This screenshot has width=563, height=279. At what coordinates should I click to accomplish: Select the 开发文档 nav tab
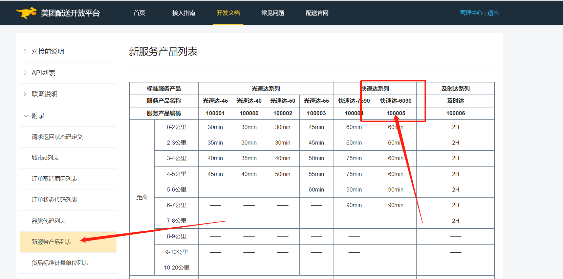228,13
